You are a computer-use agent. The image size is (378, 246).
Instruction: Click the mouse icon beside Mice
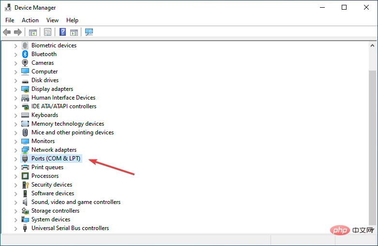pos(25,132)
